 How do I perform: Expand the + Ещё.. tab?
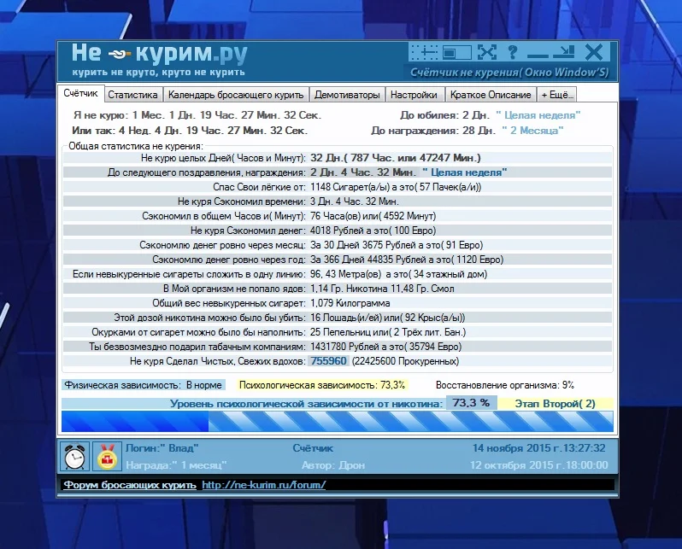pos(557,96)
